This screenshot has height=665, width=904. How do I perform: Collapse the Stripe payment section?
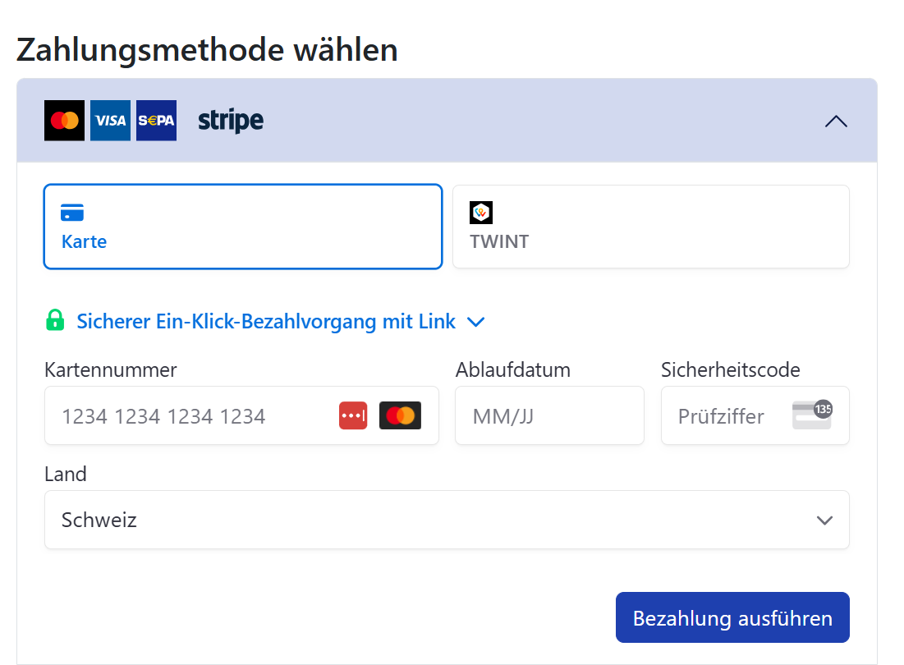click(x=835, y=122)
